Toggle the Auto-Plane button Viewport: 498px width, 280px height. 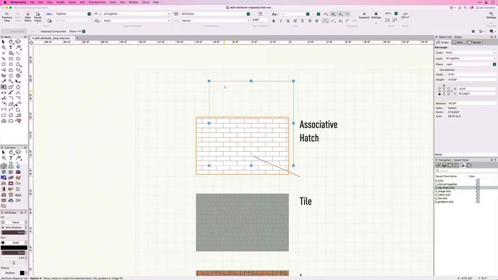point(14,31)
